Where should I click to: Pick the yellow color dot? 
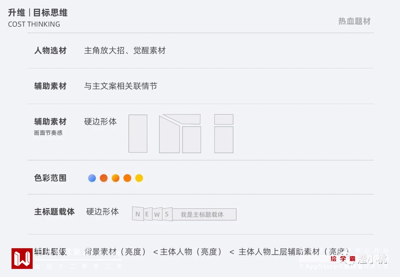coord(139,178)
